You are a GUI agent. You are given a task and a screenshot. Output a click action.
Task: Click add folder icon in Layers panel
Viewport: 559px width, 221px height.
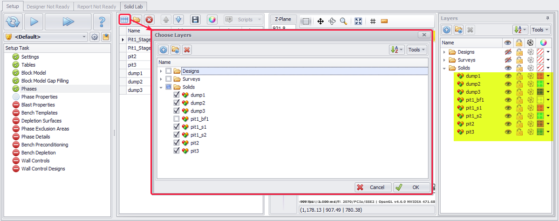[458, 29]
